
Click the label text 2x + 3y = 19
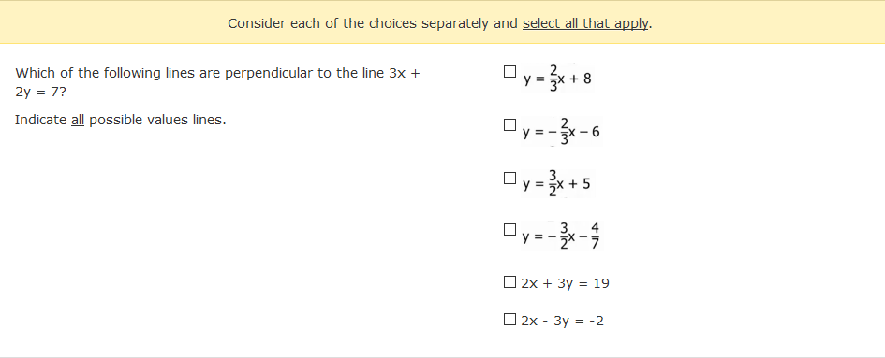[x=565, y=283]
